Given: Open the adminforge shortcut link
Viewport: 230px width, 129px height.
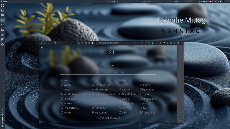Looking at the screenshot, I should coord(100,89).
